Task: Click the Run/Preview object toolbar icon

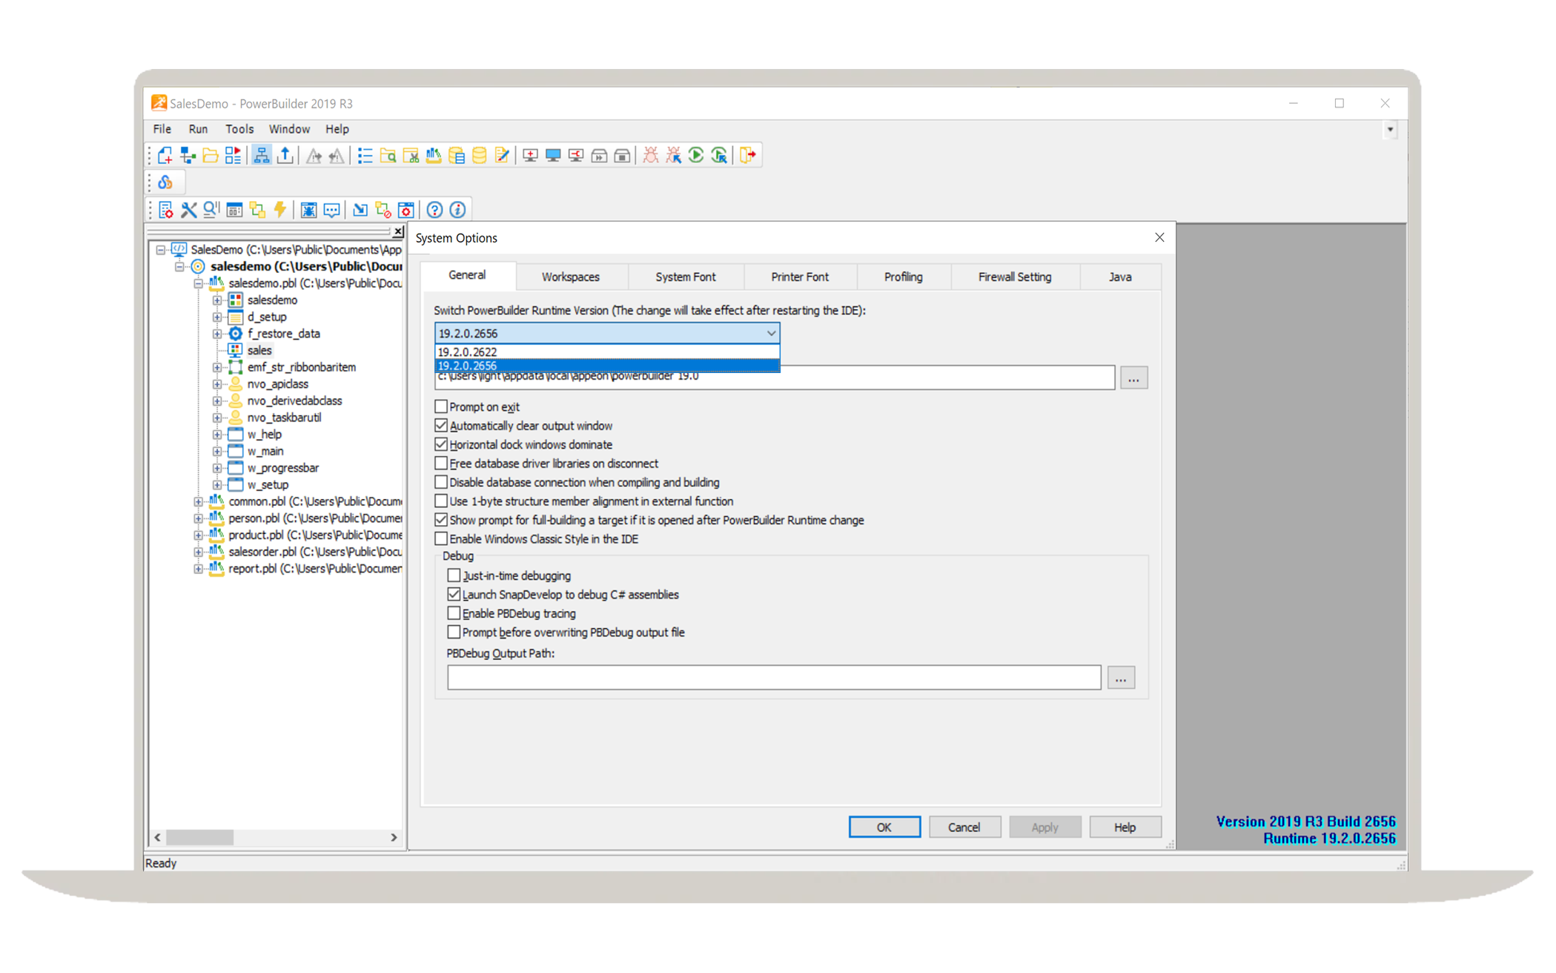Action: pos(234,156)
